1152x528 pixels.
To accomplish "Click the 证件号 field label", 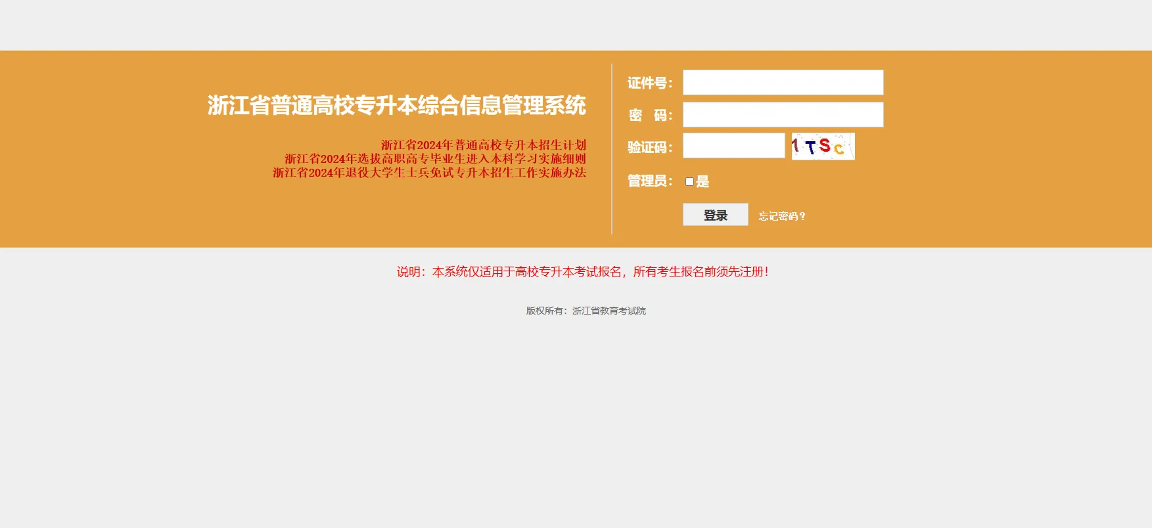I will pos(649,83).
